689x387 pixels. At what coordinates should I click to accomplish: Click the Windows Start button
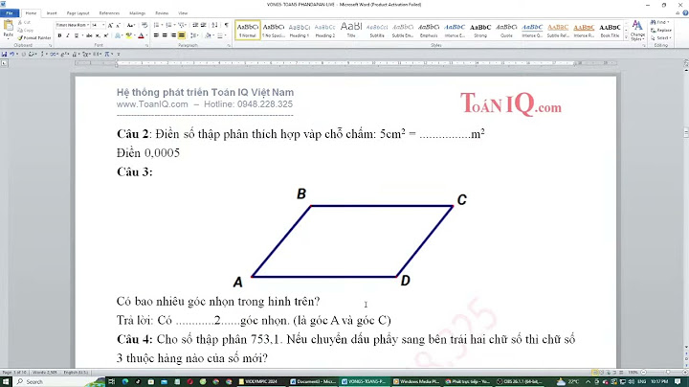pos(6,381)
